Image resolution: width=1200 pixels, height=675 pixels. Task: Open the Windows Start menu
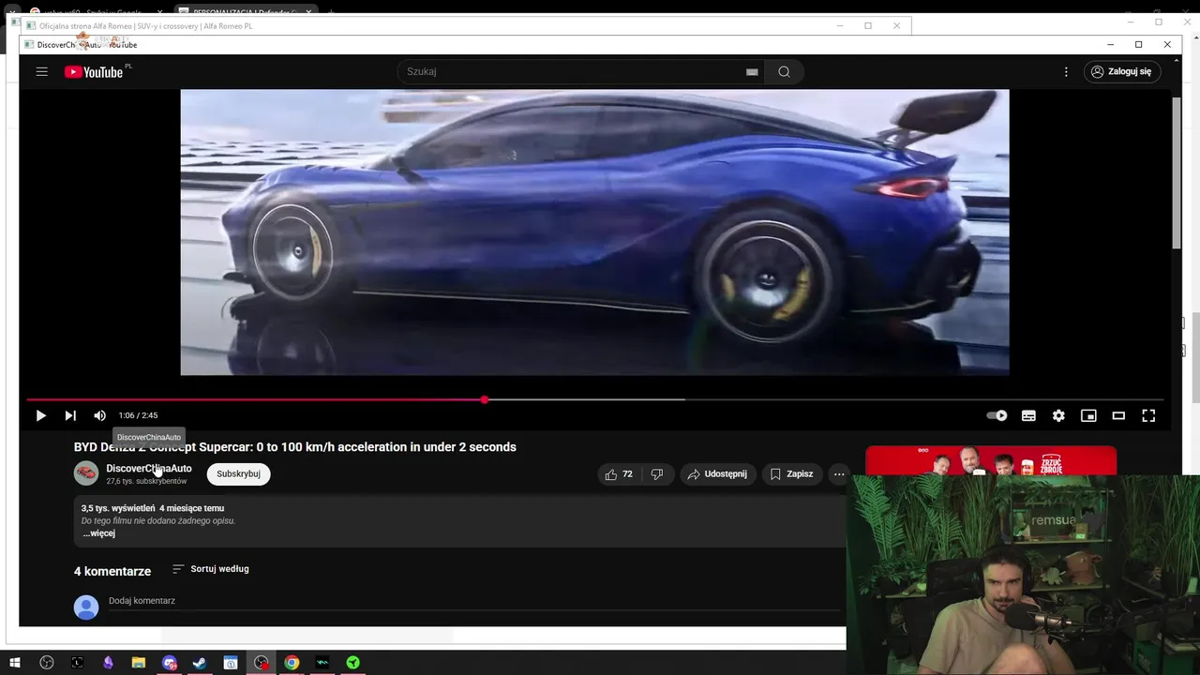tap(15, 663)
